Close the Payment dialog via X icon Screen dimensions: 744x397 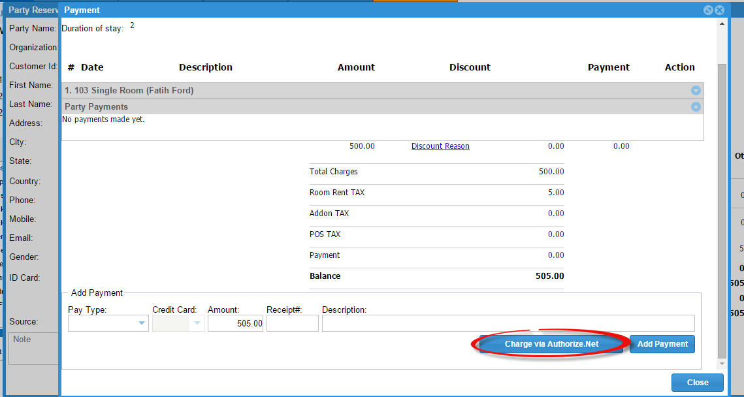click(719, 10)
